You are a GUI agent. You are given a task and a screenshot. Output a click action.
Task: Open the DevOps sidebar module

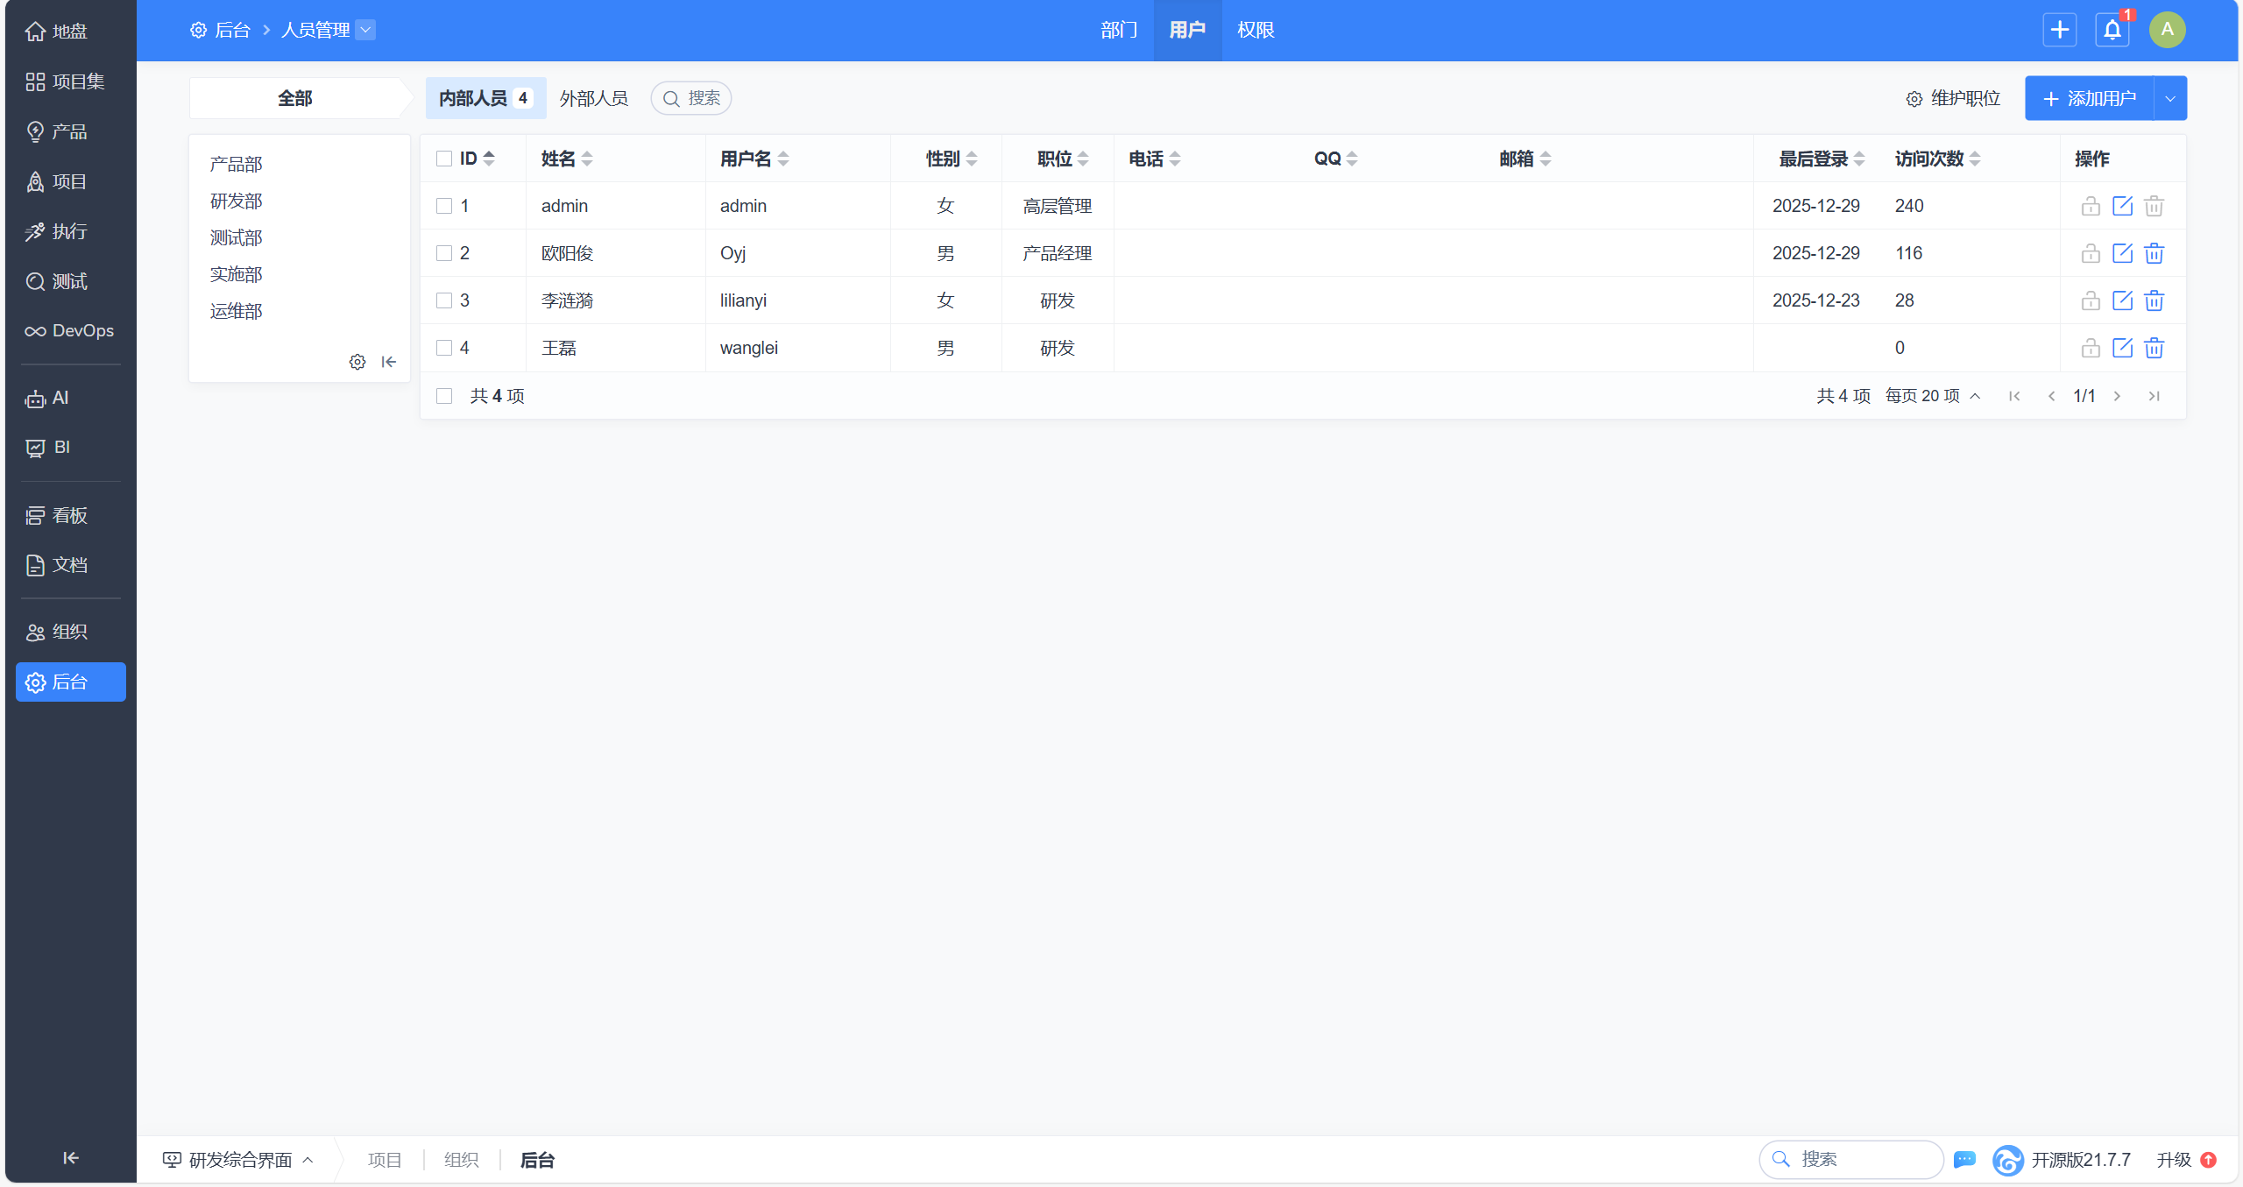pyautogui.click(x=70, y=331)
